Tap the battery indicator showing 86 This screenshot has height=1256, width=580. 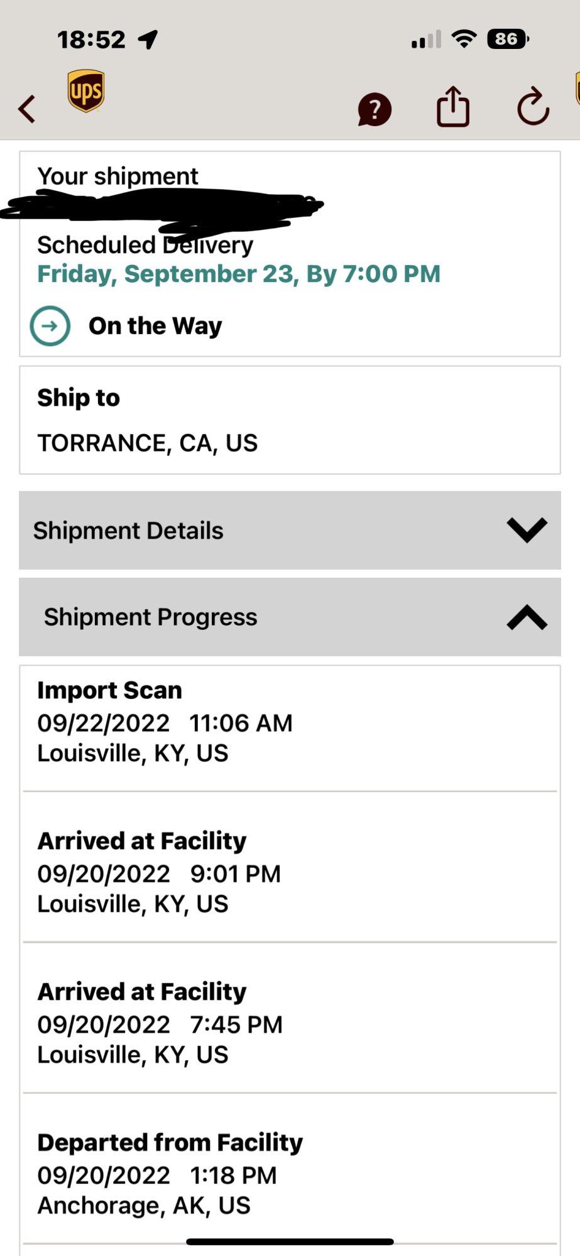pyautogui.click(x=508, y=40)
